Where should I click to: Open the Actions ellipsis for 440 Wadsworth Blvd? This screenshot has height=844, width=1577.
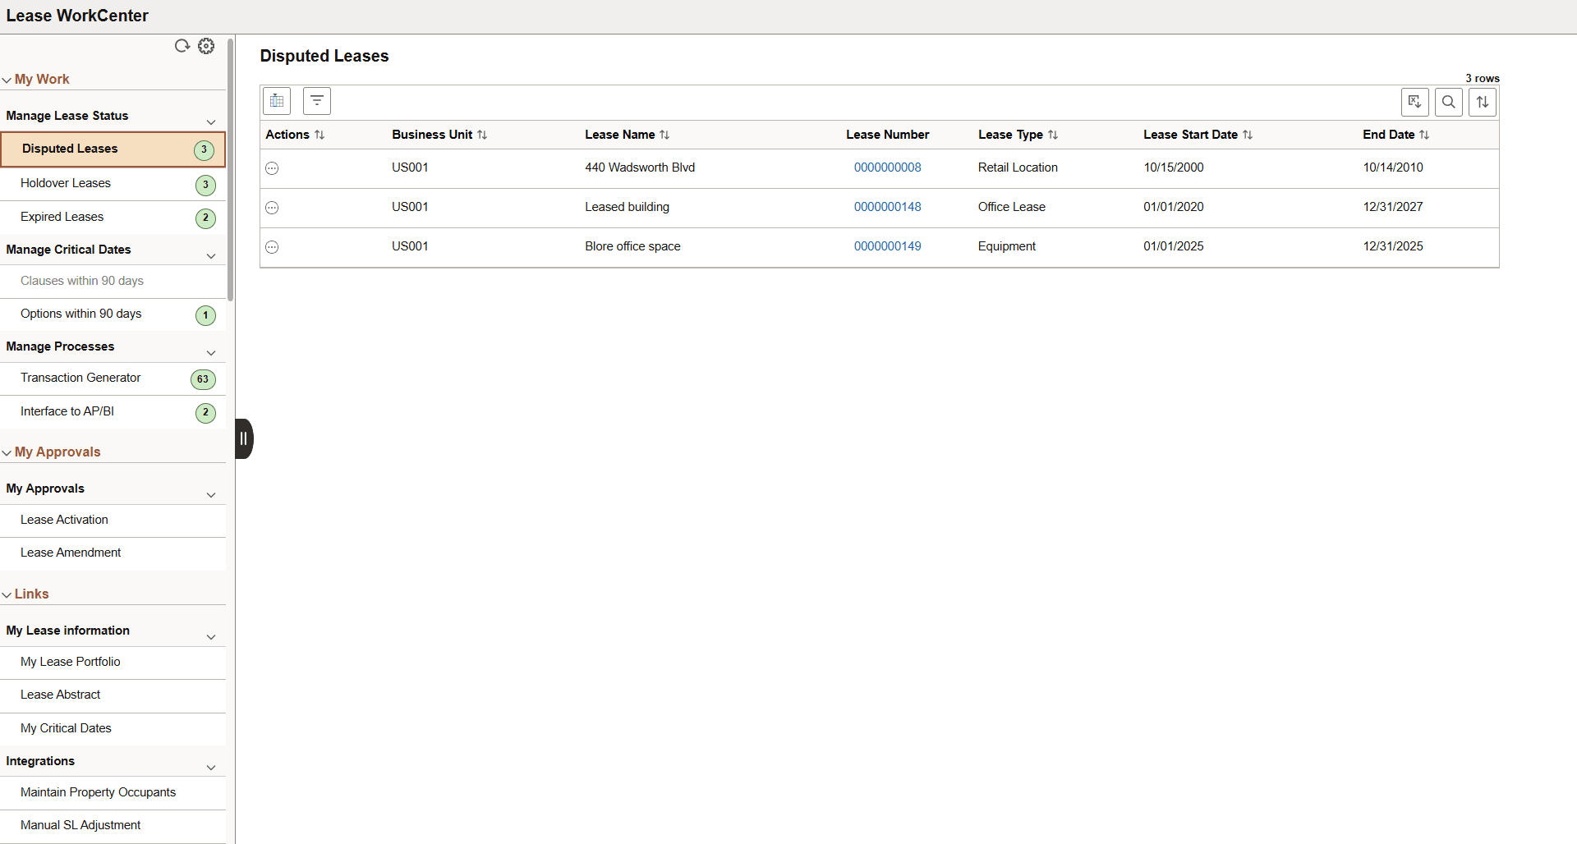pos(272,168)
